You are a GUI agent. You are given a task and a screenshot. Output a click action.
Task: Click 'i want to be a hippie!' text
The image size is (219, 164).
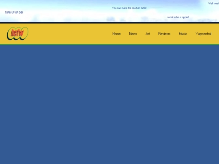pos(178,17)
